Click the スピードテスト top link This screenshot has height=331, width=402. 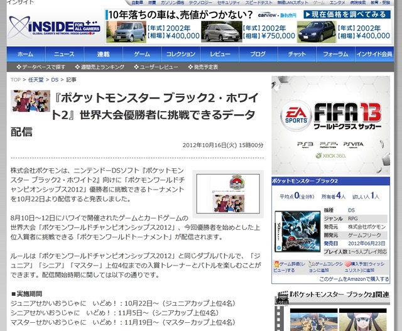259,3
